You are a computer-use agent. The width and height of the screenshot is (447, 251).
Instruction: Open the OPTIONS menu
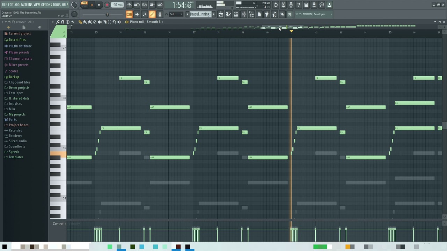click(x=46, y=5)
